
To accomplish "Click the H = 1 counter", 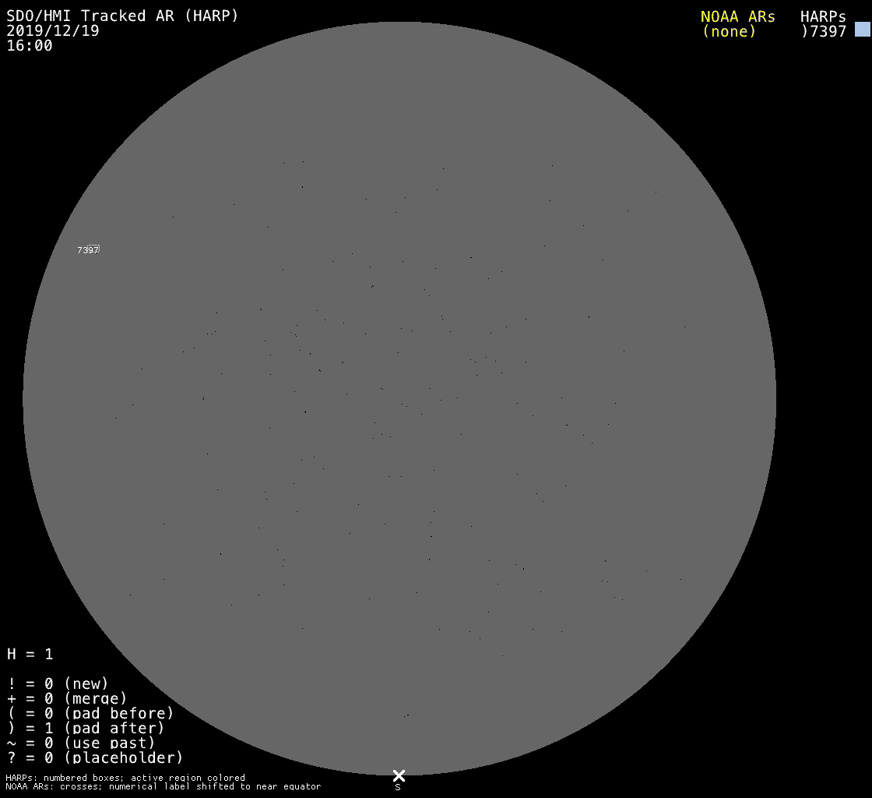I will pyautogui.click(x=30, y=654).
